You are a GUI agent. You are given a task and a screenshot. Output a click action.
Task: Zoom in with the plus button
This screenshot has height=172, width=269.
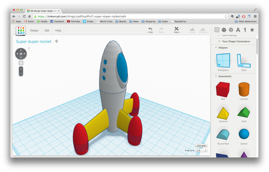[21, 69]
